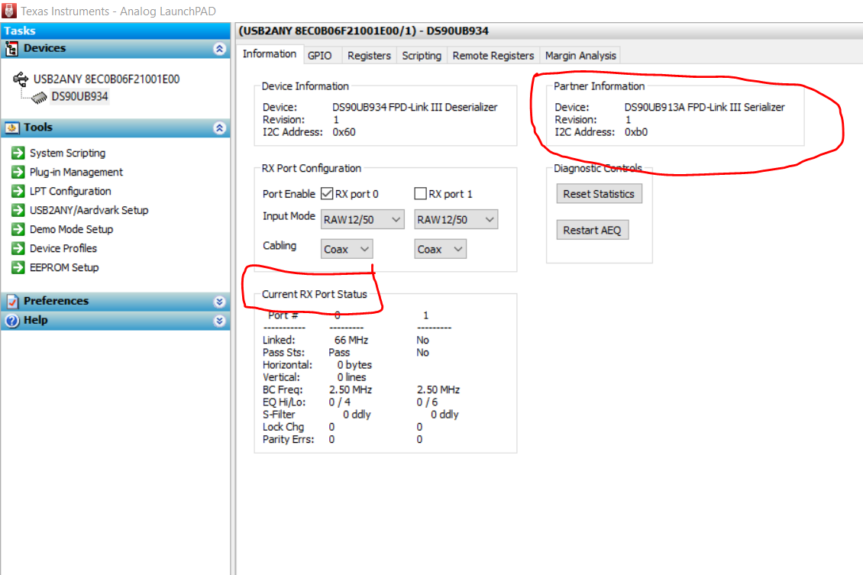Click the green arrow icon for System Scripting
This screenshot has width=863, height=575.
(x=18, y=153)
